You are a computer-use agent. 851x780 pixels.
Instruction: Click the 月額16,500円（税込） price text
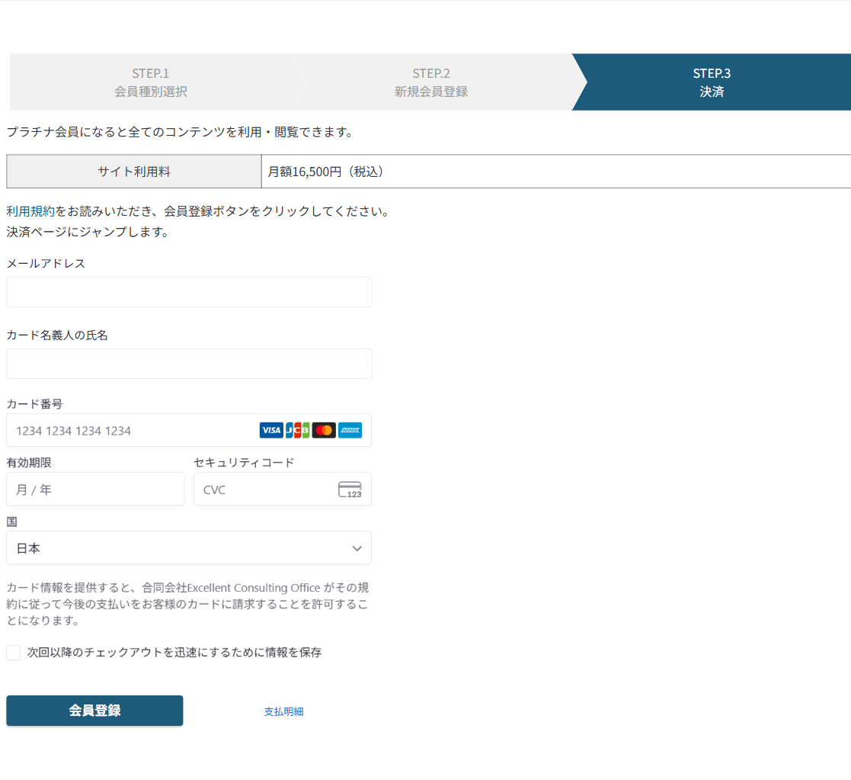click(x=326, y=172)
